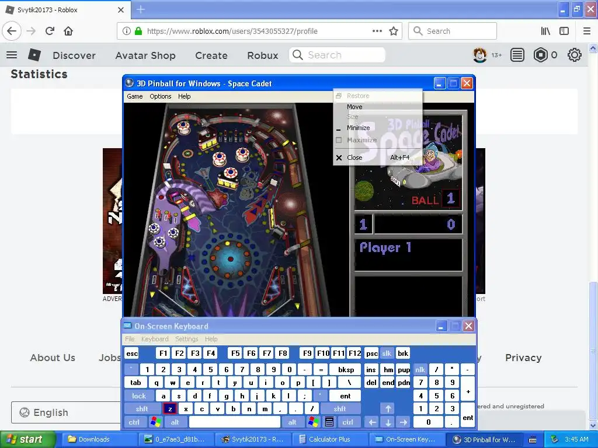
Task: Switch to Calculator Plus taskbar window
Action: tap(329, 439)
